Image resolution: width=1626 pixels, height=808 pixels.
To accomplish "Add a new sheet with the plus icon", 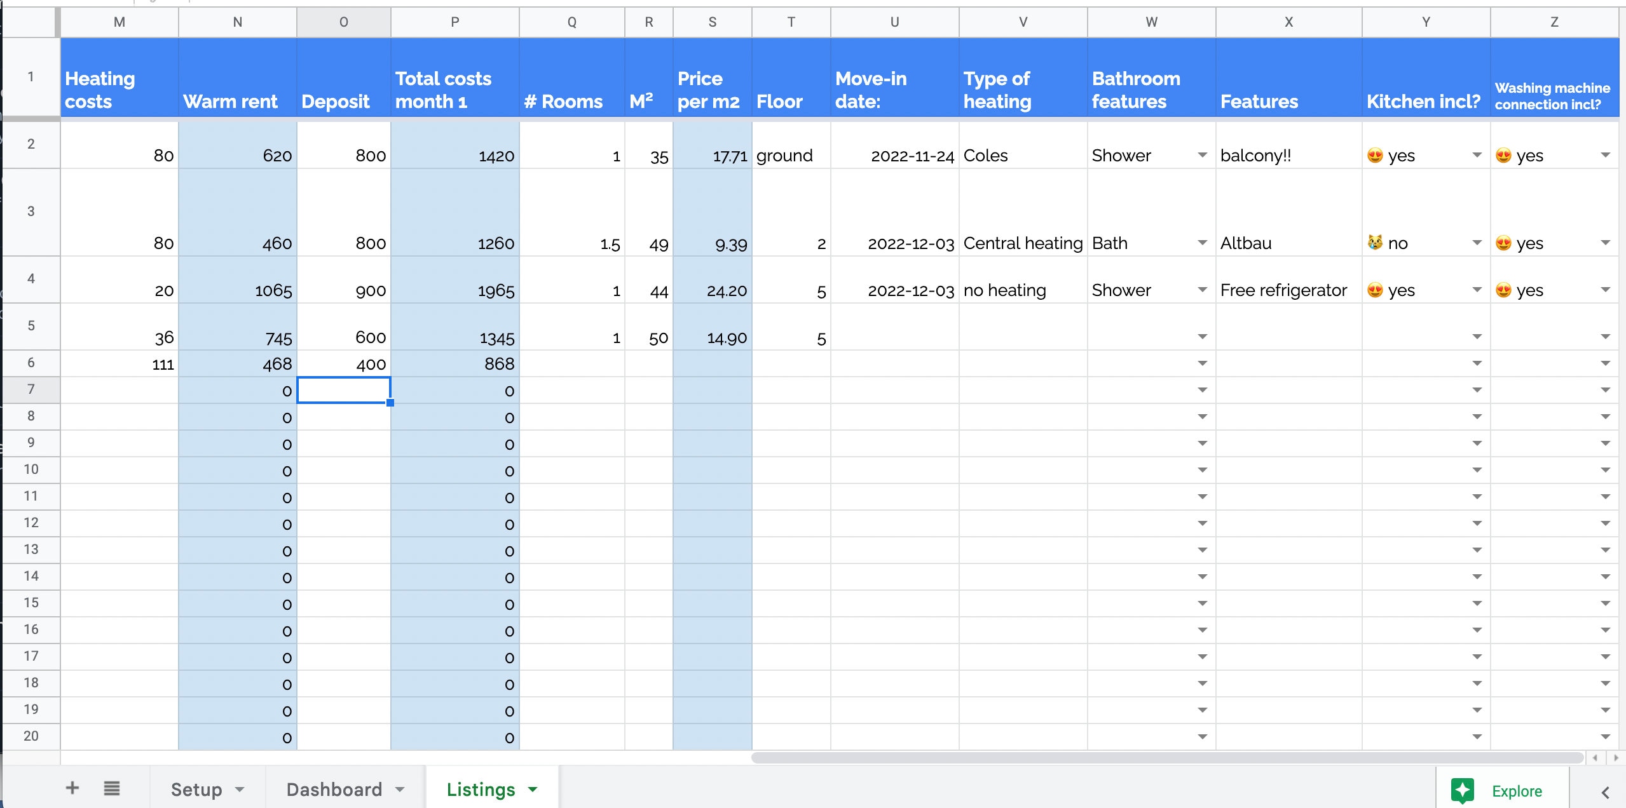I will coord(72,788).
